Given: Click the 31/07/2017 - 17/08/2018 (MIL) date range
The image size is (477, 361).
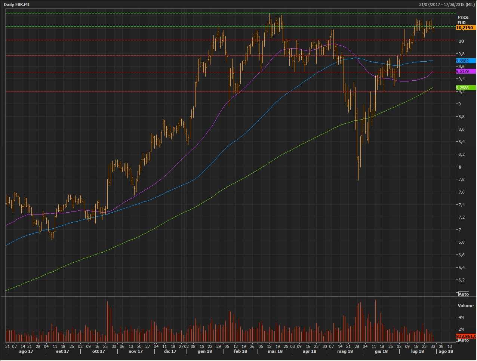Looking at the screenshot, I should (447, 4).
